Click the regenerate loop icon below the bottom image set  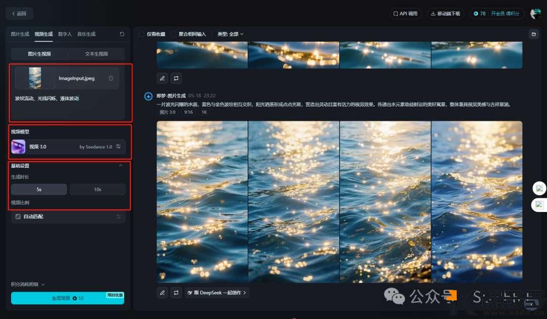(x=176, y=293)
